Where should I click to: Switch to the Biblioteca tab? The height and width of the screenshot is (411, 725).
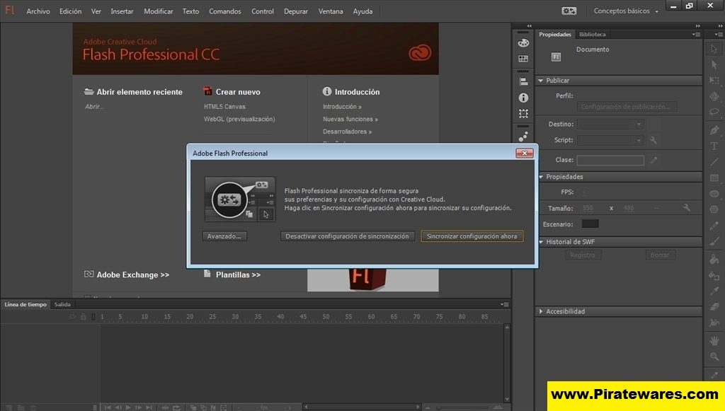(x=592, y=34)
